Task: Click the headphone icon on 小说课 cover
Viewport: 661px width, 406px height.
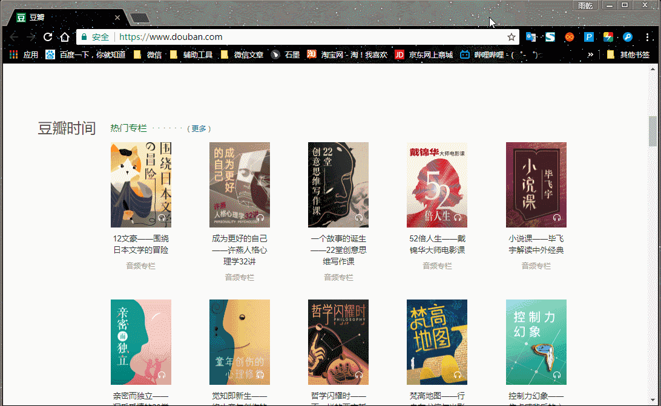Action: point(557,218)
